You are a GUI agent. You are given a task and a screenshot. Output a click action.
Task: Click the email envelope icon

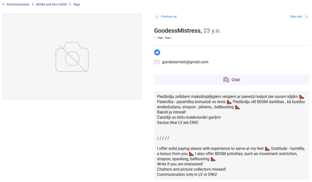pos(157,62)
